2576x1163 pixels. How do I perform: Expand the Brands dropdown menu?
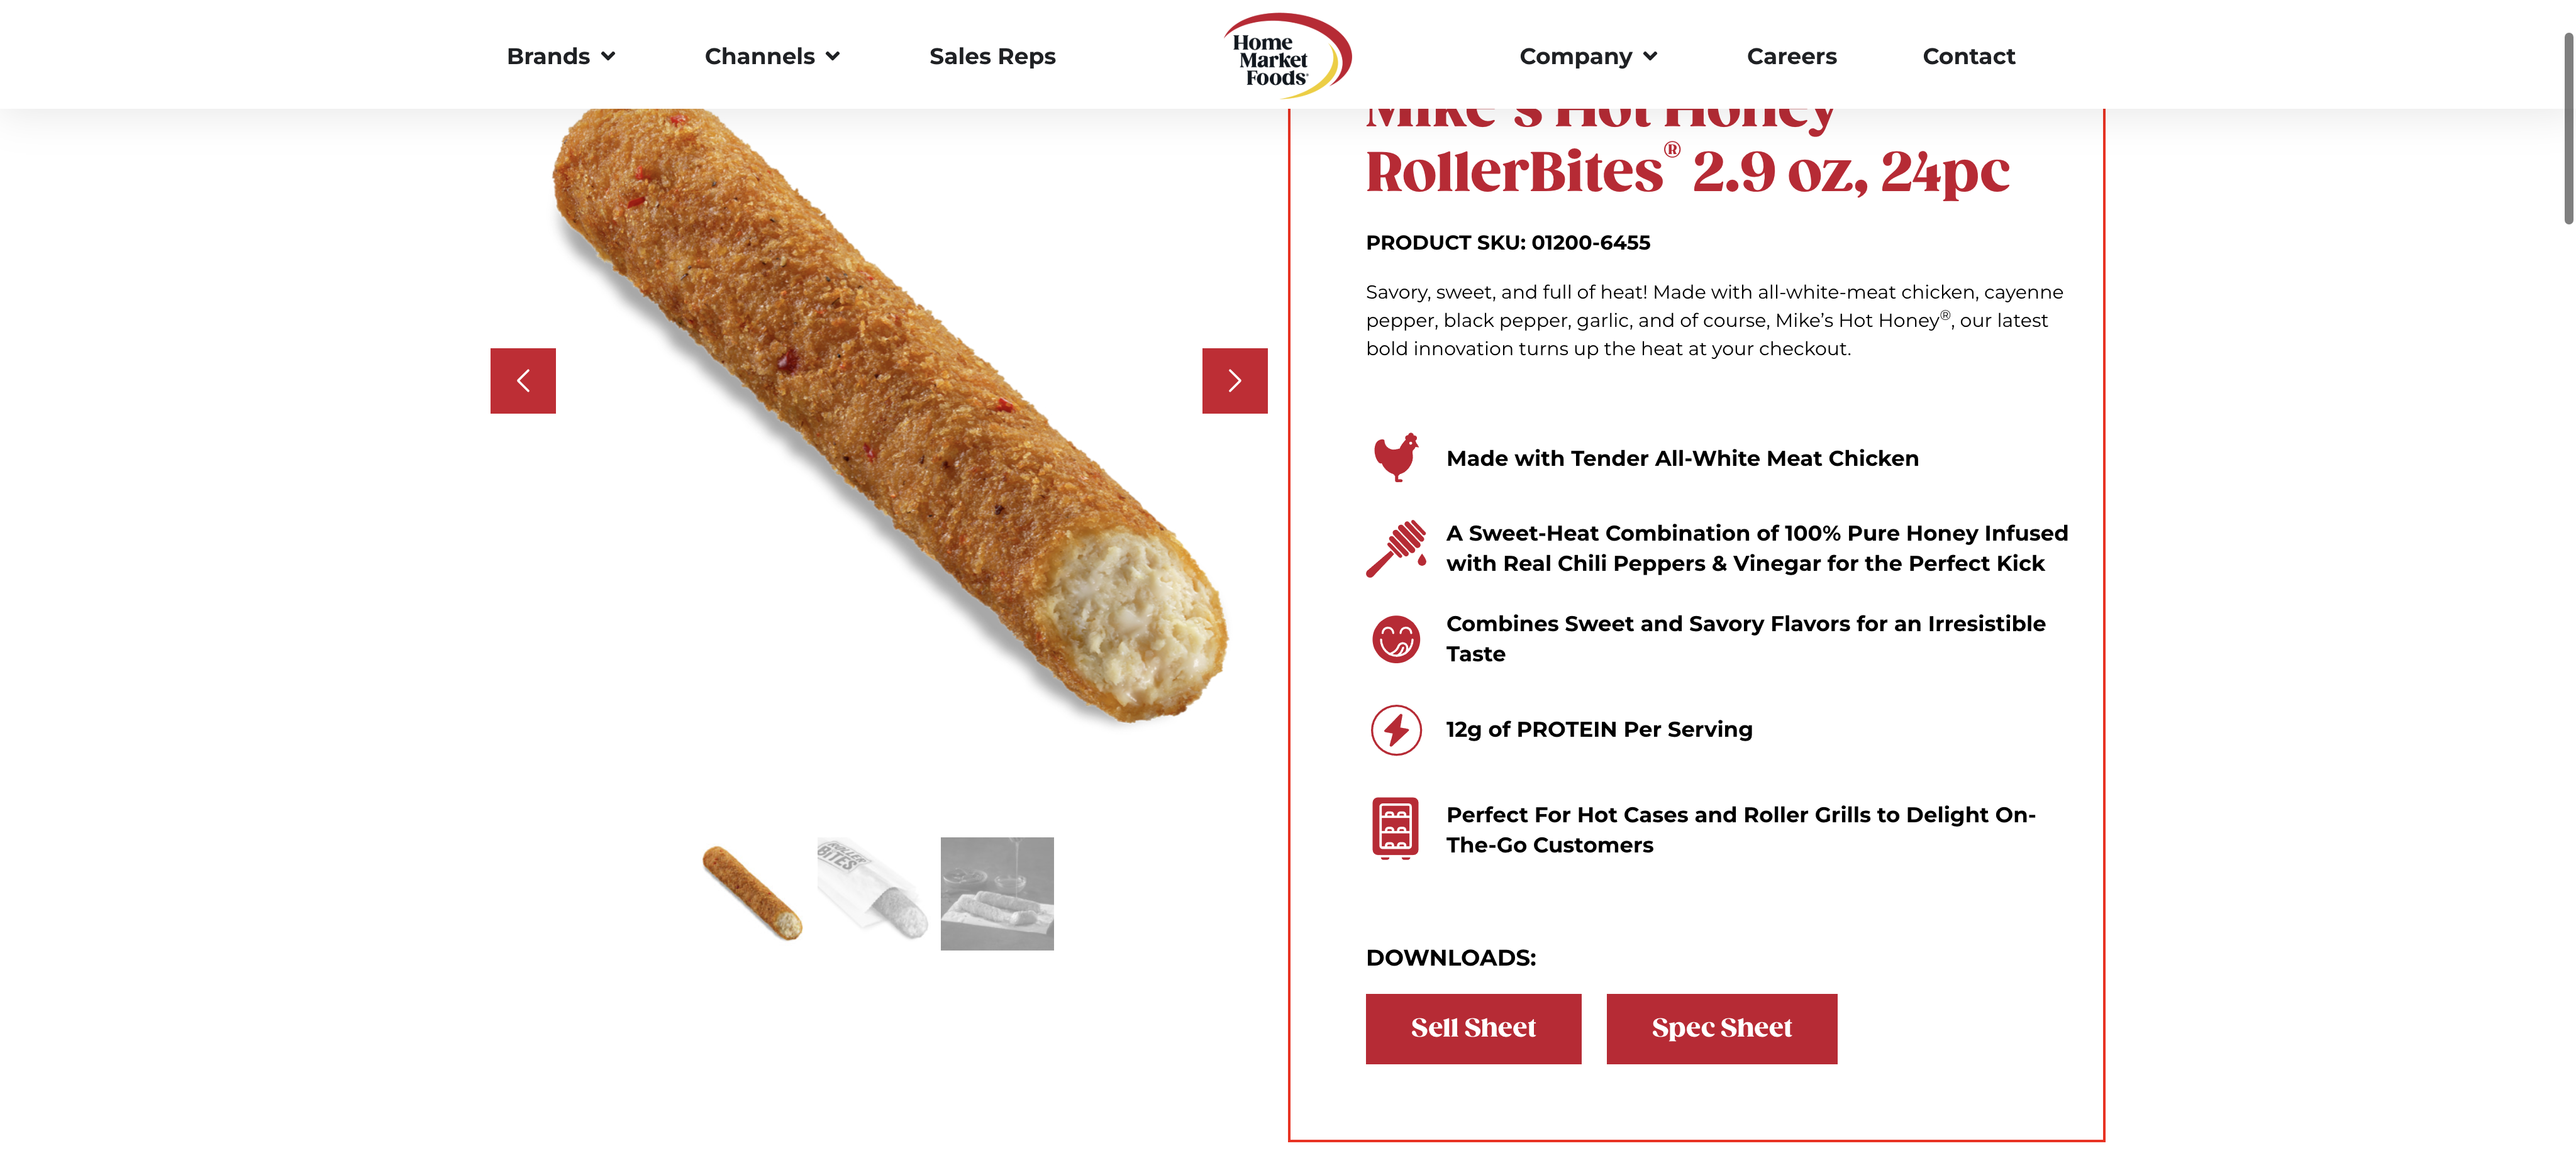560,57
